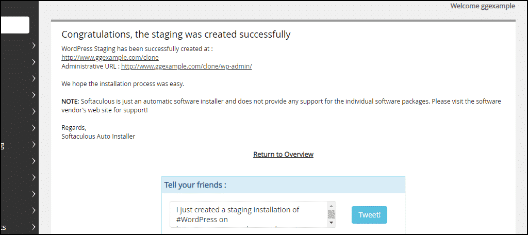Expand chevron directly above the "cs" item

(34, 210)
